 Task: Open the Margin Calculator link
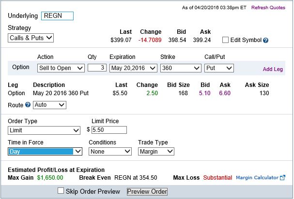coord(257,177)
